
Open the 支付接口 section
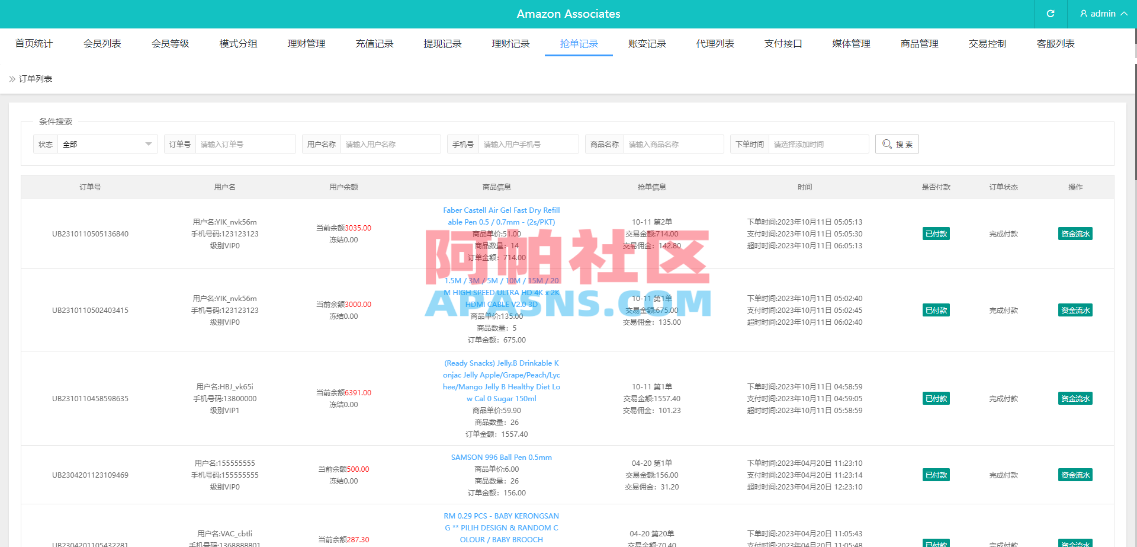click(x=783, y=43)
